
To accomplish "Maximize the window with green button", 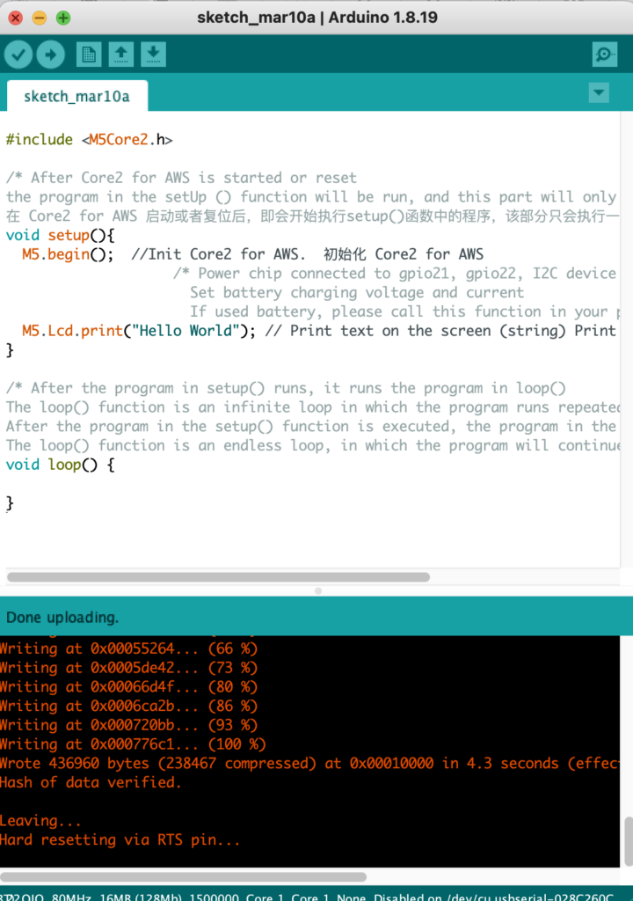I will [x=63, y=18].
